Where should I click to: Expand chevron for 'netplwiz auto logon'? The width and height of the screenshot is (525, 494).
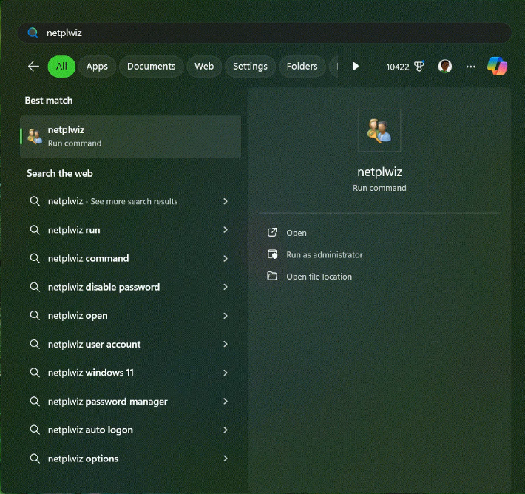pos(226,430)
